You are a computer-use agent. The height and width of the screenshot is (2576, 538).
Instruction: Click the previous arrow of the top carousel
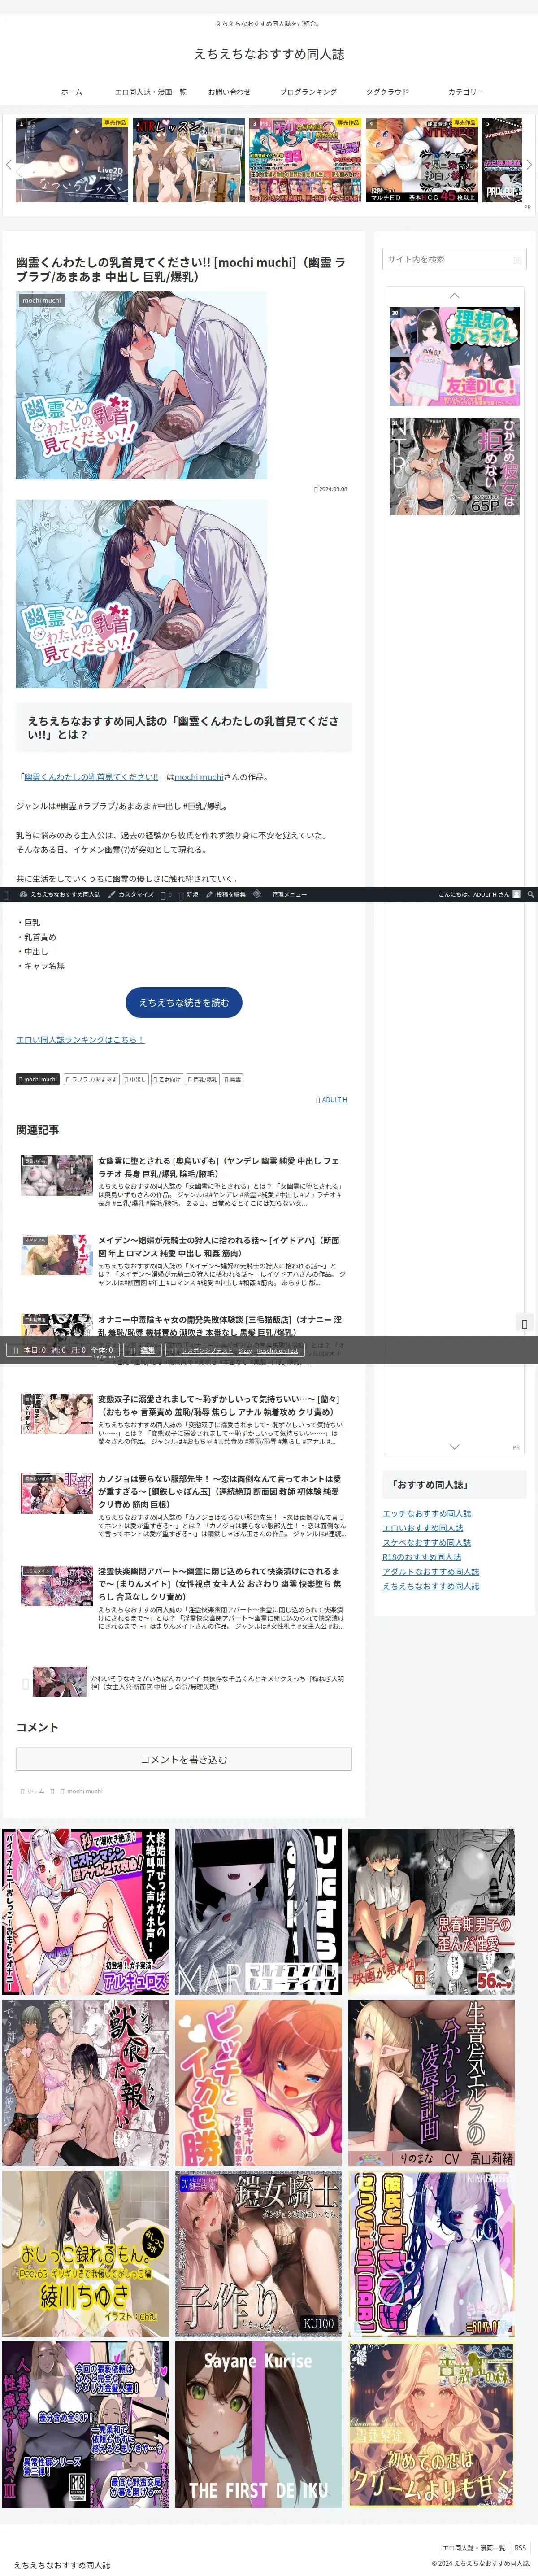tap(8, 164)
